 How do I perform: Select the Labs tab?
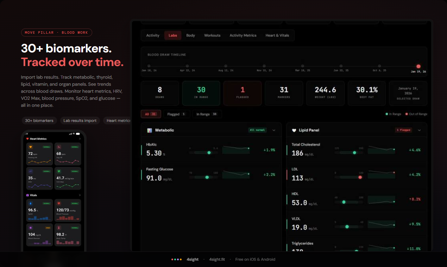tap(173, 35)
